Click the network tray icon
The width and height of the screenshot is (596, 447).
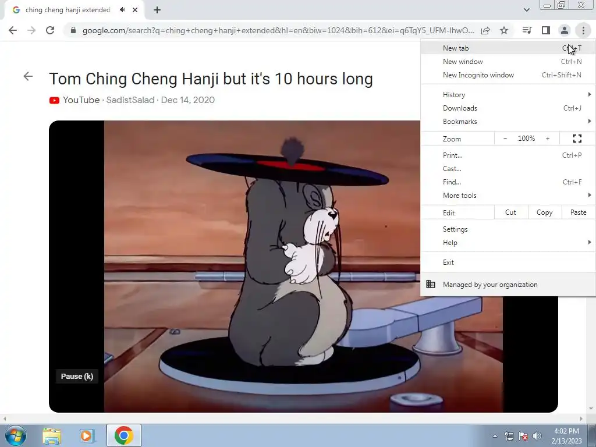509,436
